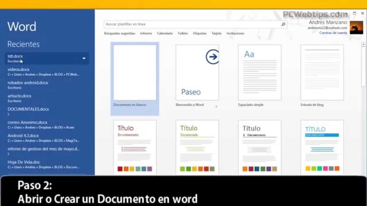
Task: Click the Recientes heading
Action: click(24, 44)
